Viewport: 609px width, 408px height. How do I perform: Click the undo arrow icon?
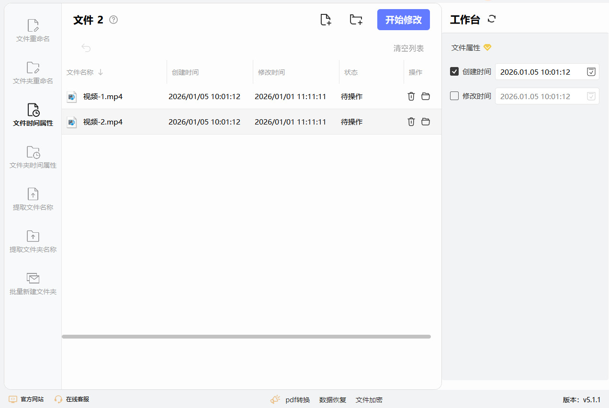[86, 47]
